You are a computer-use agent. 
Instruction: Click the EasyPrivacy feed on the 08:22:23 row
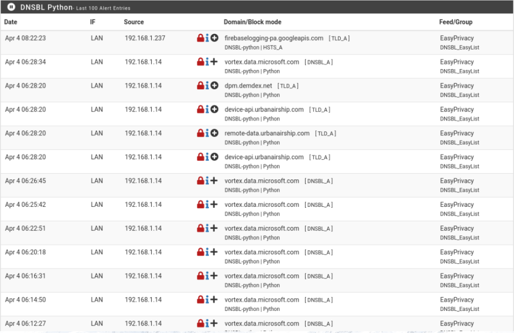[457, 38]
